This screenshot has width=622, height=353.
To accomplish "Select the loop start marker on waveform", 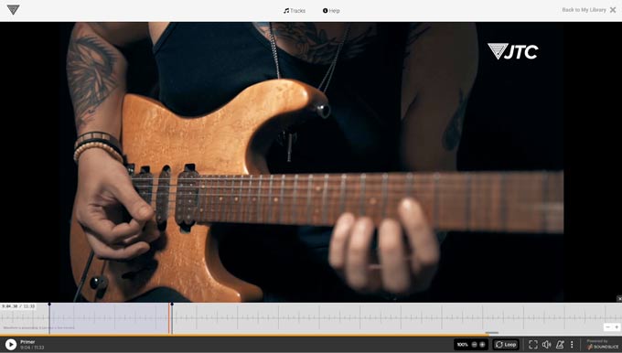I will 49,305.
